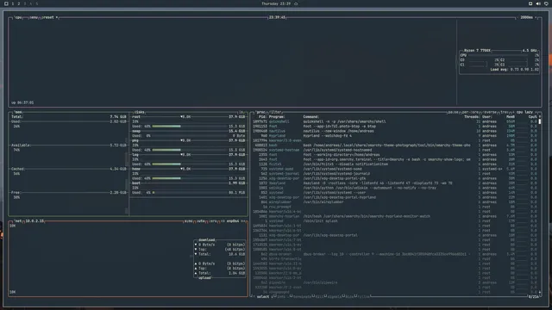Select the nautilus process row
The height and width of the screenshot is (310, 552).
click(394, 131)
